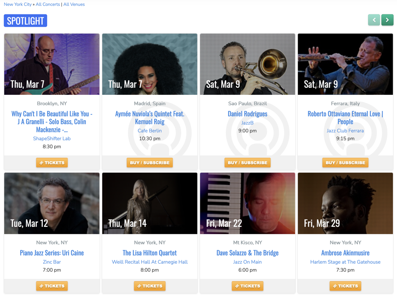Click the next spotlight arrow
Viewport: 397px width, 297px height.
coord(387,20)
